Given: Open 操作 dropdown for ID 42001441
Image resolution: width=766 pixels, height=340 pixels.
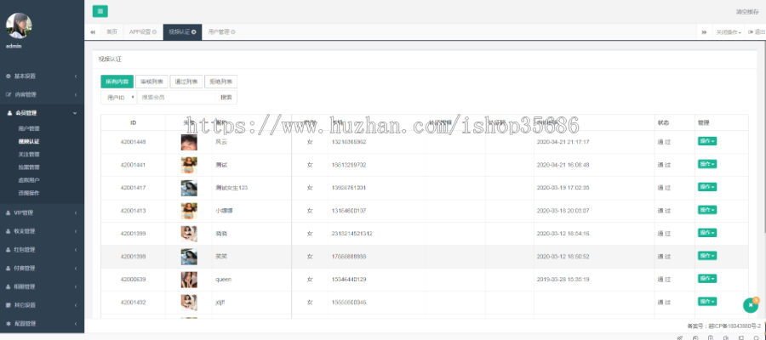Looking at the screenshot, I should tap(707, 164).
